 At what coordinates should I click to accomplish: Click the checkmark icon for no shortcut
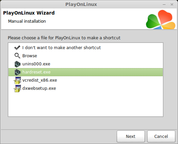click(17, 48)
